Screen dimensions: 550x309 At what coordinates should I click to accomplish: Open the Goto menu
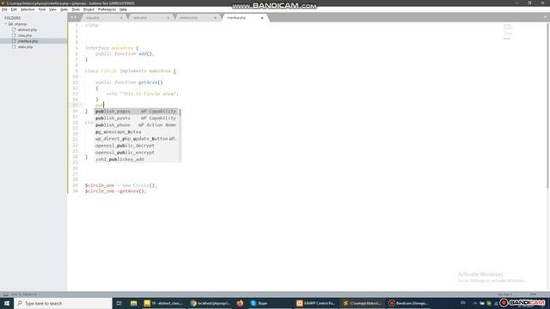(64, 9)
